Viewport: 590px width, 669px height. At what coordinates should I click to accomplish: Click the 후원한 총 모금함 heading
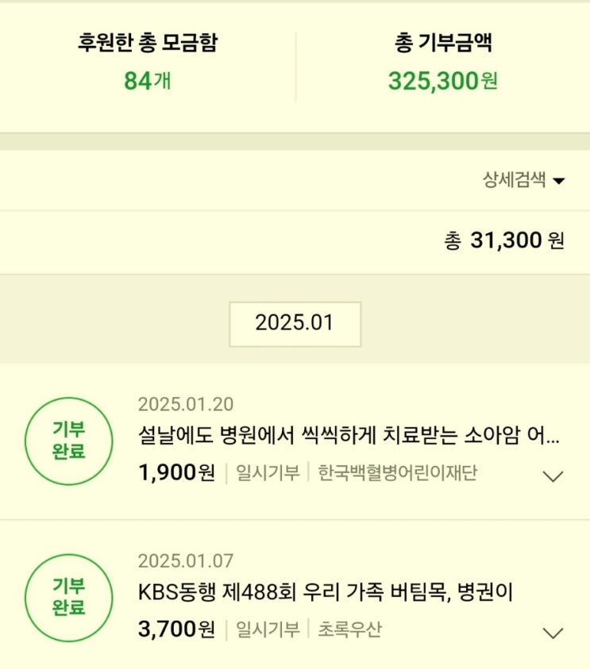click(x=147, y=43)
